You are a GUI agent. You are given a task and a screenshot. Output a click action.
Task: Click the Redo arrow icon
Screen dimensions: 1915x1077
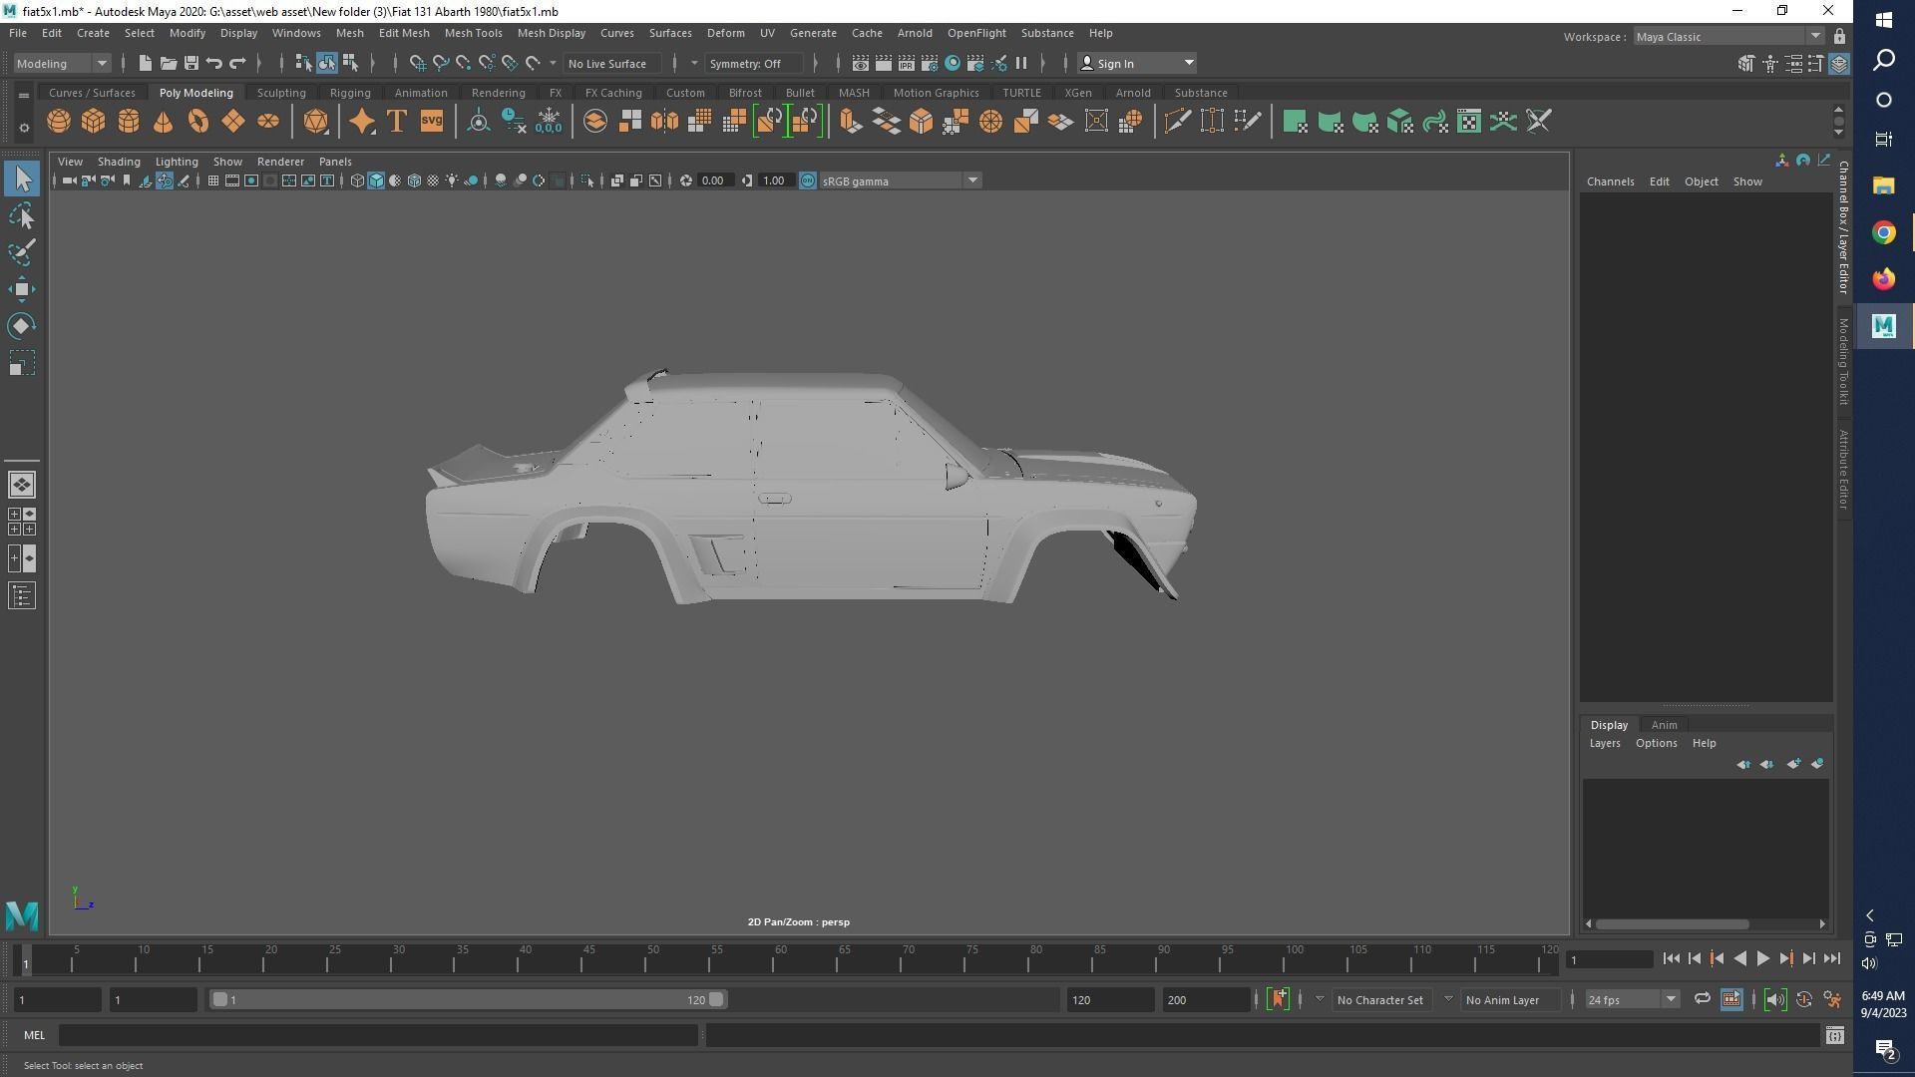pyautogui.click(x=237, y=63)
